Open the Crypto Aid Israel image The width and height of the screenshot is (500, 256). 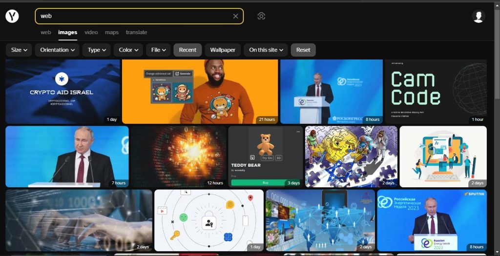pos(63,92)
